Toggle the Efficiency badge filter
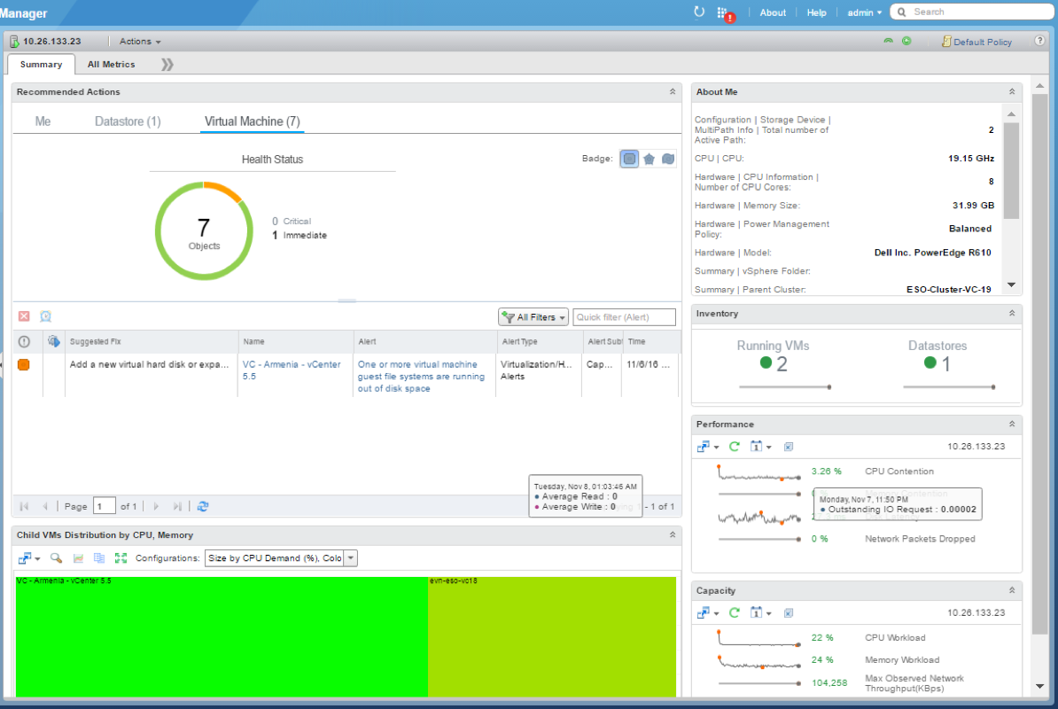Viewport: 1058px width, 709px height. [x=669, y=158]
